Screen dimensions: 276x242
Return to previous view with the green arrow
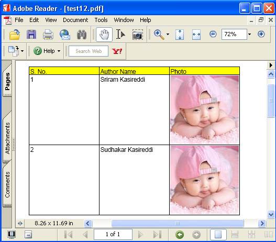click(x=180, y=235)
